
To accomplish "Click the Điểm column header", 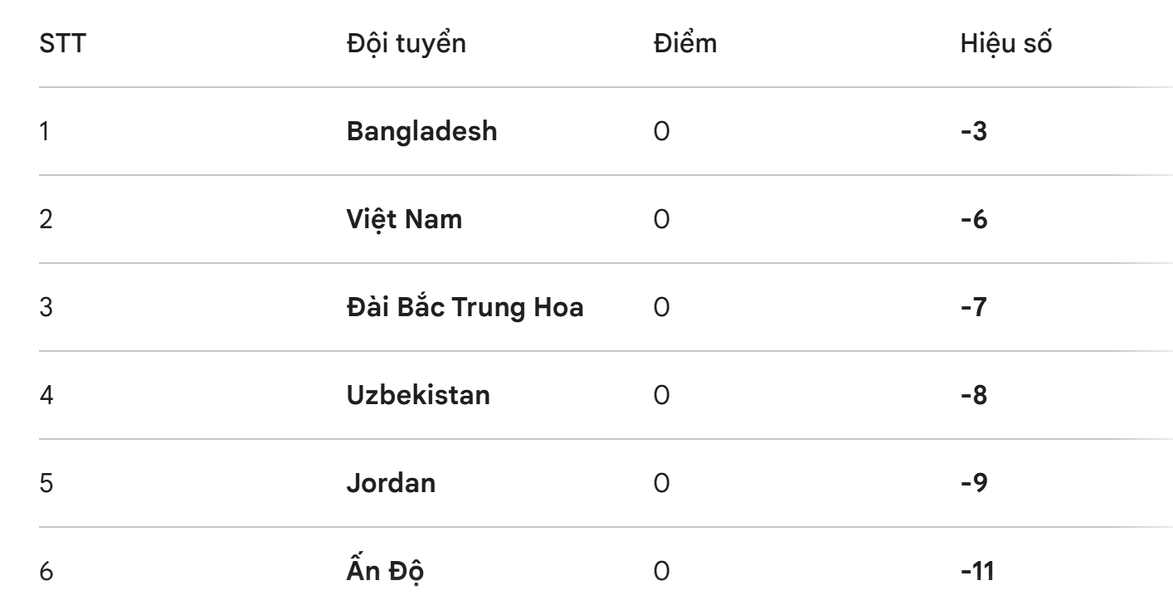I will click(685, 44).
